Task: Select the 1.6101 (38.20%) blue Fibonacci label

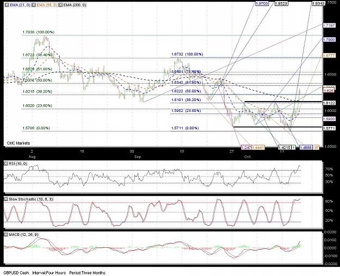Action: 186,100
